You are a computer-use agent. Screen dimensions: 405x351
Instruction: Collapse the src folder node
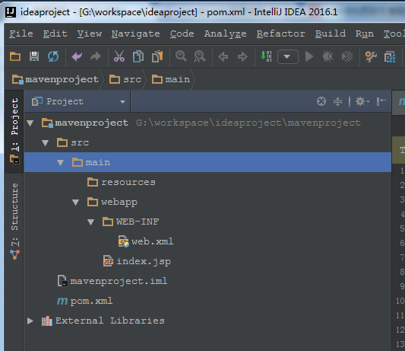pyautogui.click(x=45, y=143)
